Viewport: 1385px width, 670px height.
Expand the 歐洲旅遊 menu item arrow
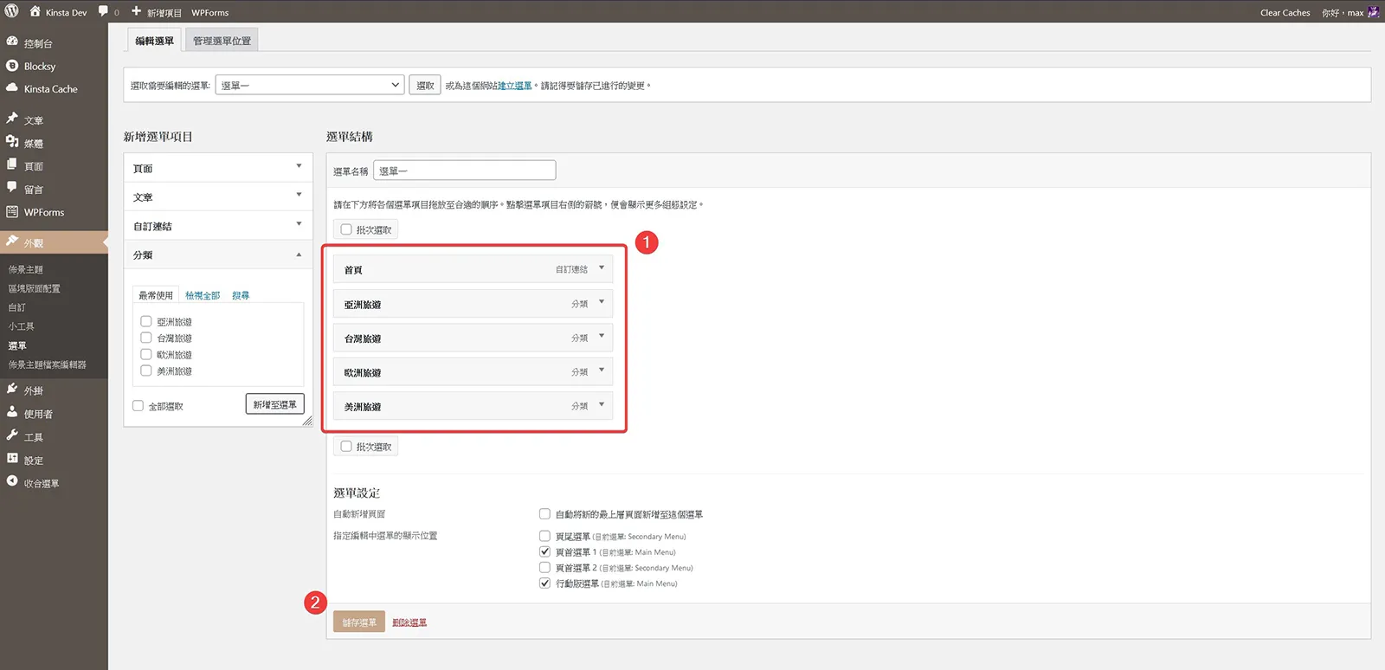click(x=602, y=370)
